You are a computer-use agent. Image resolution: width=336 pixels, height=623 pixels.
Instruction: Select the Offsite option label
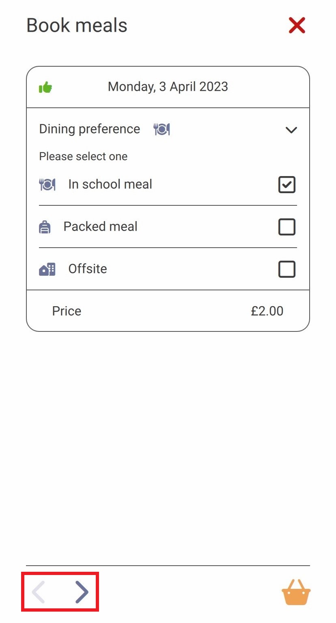[88, 269]
